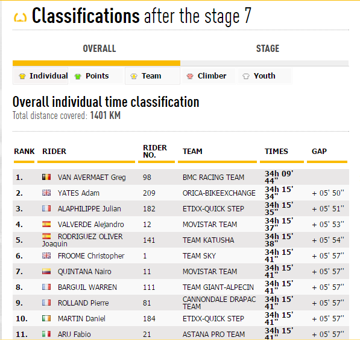Click the Spanish flag next to Valverde
This screenshot has width=360, height=340.
[x=46, y=224]
